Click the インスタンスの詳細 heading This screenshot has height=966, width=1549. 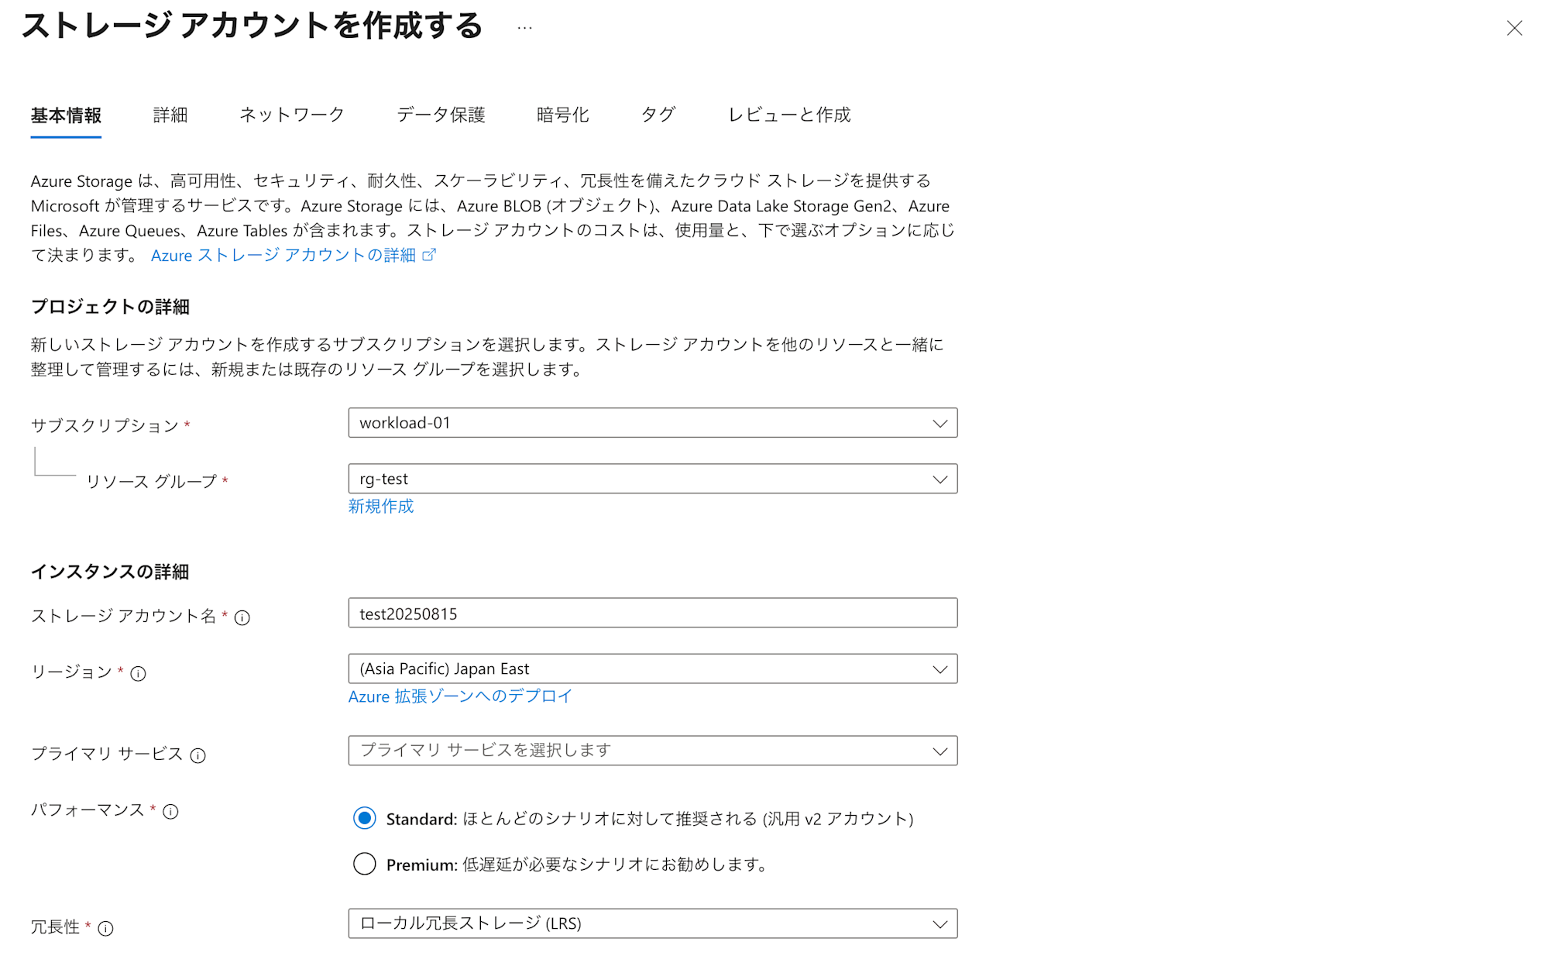point(110,572)
